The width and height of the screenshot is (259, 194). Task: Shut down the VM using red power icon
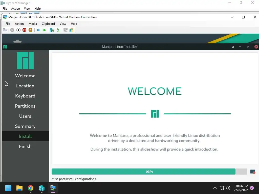click(25, 30)
